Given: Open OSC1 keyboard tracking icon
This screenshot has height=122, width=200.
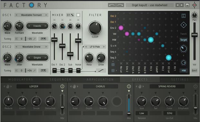Looking at the screenshot, I should coord(43,39).
